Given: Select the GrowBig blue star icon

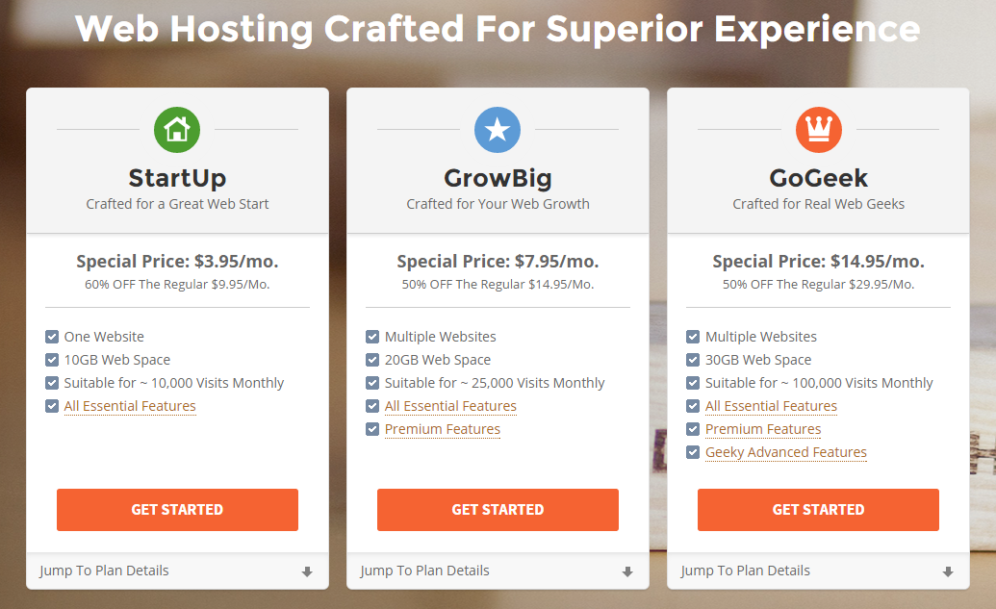Looking at the screenshot, I should 498,129.
